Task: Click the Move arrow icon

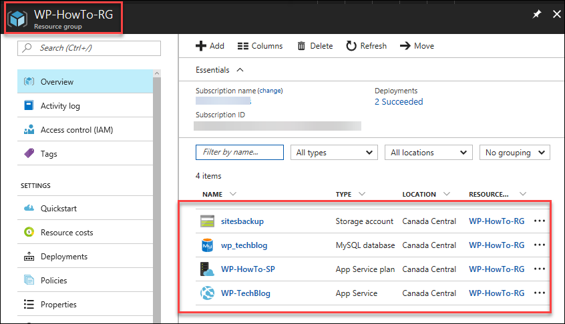Action: click(405, 46)
